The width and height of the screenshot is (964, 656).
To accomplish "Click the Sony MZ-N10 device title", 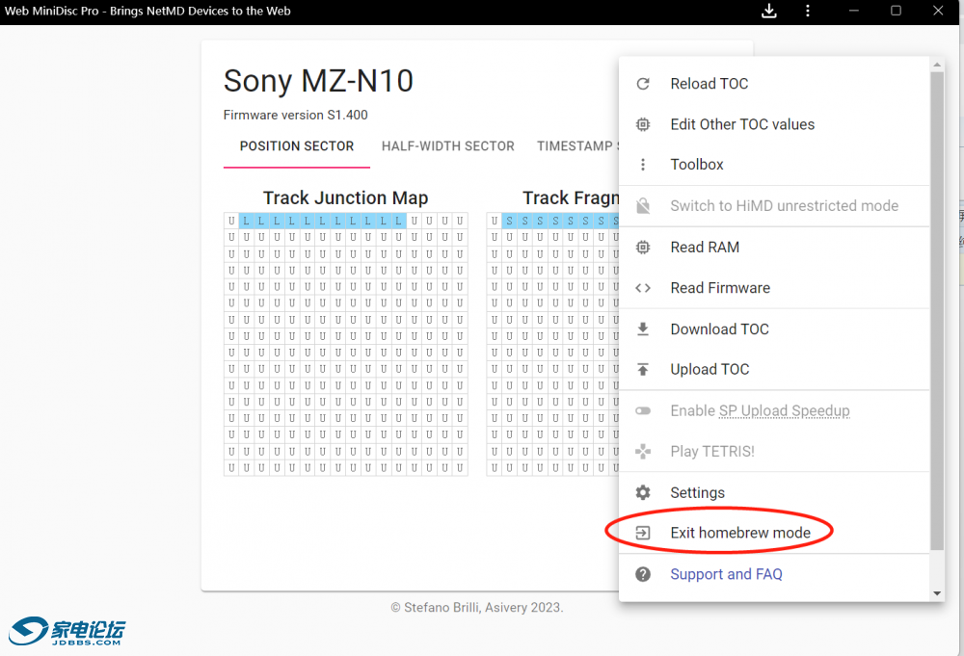I will pos(318,81).
